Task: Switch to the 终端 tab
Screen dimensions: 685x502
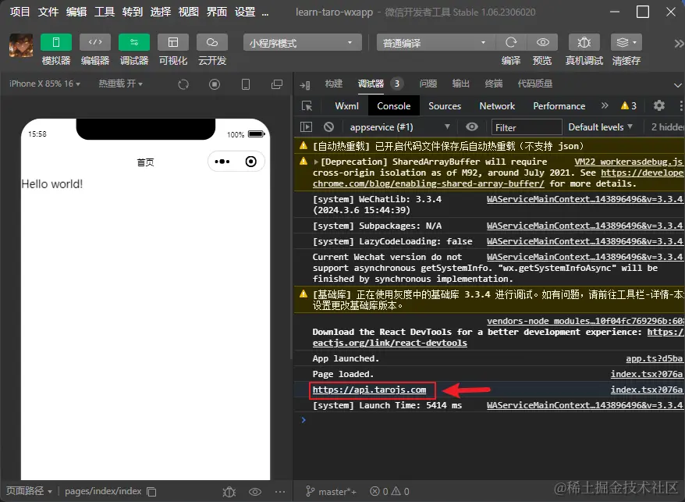Action: pos(494,84)
